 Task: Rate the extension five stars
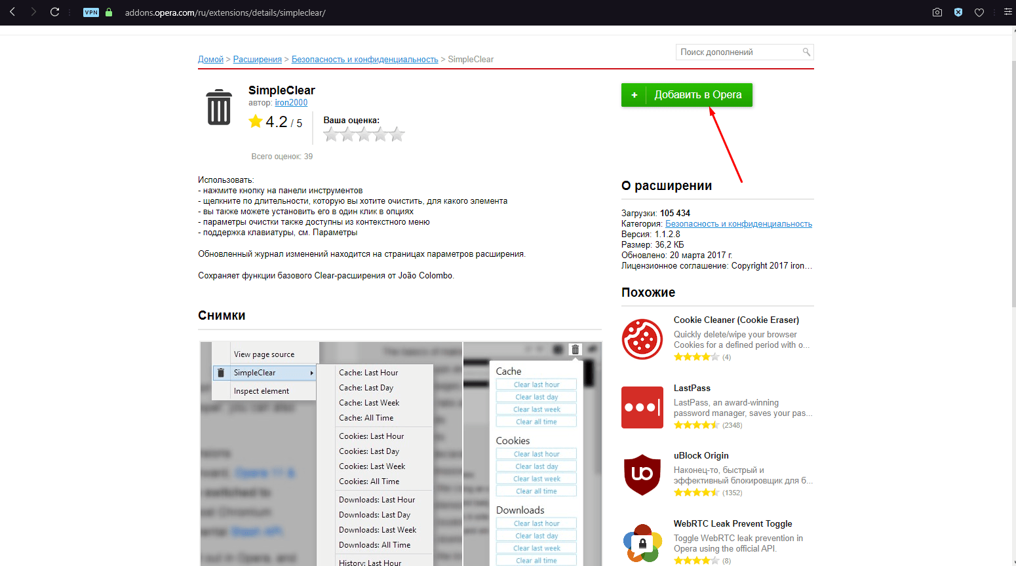pos(397,134)
